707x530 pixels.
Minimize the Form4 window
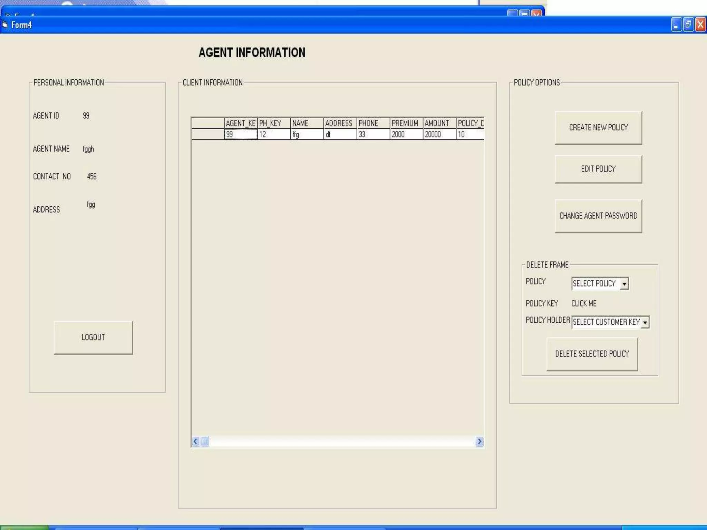(676, 25)
